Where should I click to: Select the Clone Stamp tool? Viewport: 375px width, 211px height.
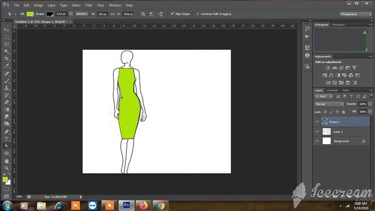click(x=6, y=88)
